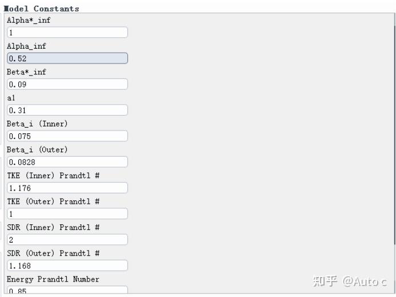Click the a1 label text
The height and width of the screenshot is (297, 396).
(11, 98)
